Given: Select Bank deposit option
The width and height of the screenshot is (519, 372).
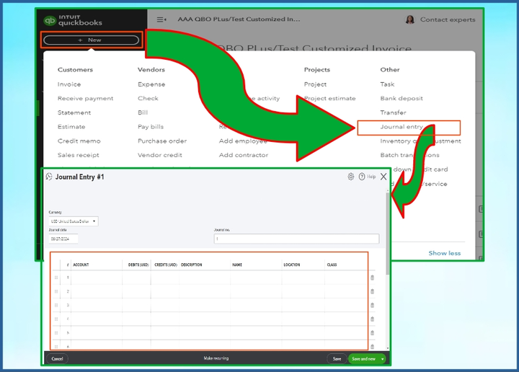Looking at the screenshot, I should click(402, 98).
